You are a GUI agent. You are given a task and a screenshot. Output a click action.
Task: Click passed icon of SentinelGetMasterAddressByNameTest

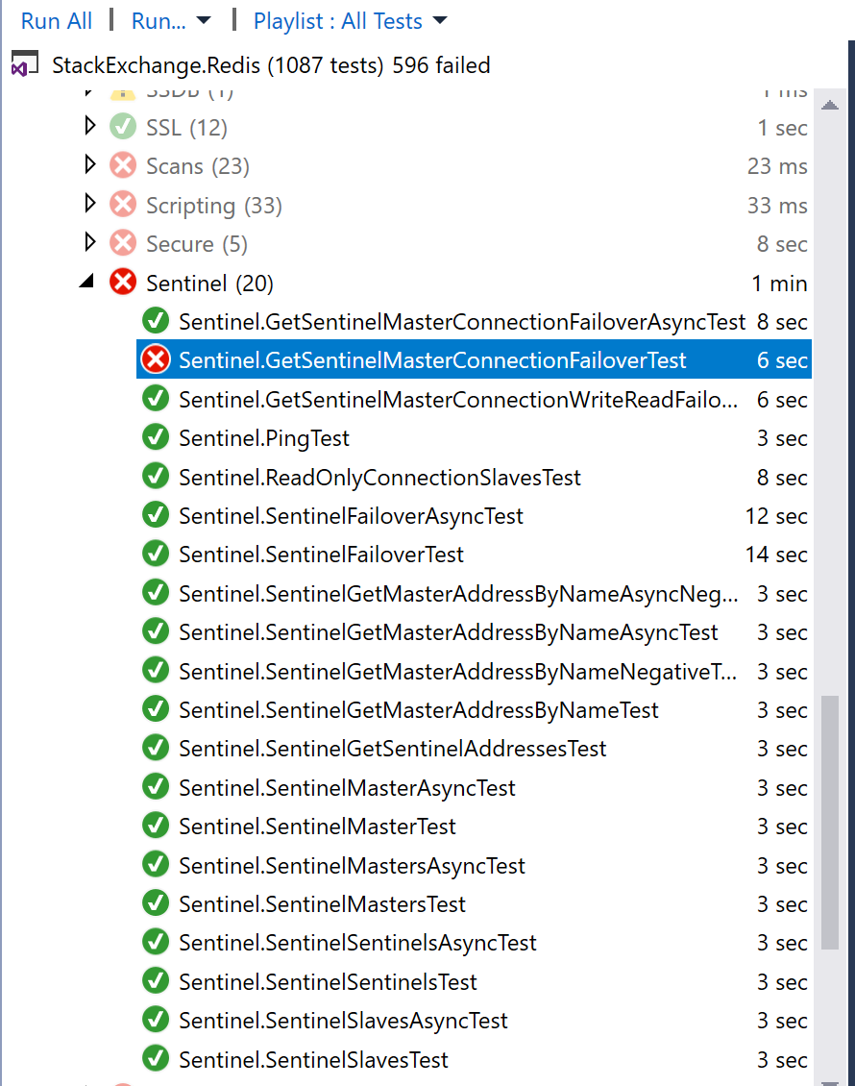click(155, 708)
